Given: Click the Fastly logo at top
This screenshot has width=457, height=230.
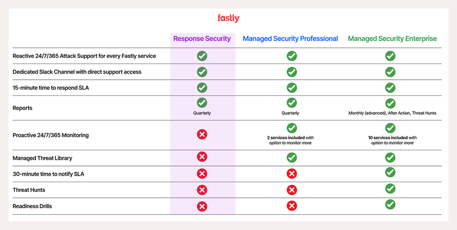Looking at the screenshot, I should (x=228, y=18).
